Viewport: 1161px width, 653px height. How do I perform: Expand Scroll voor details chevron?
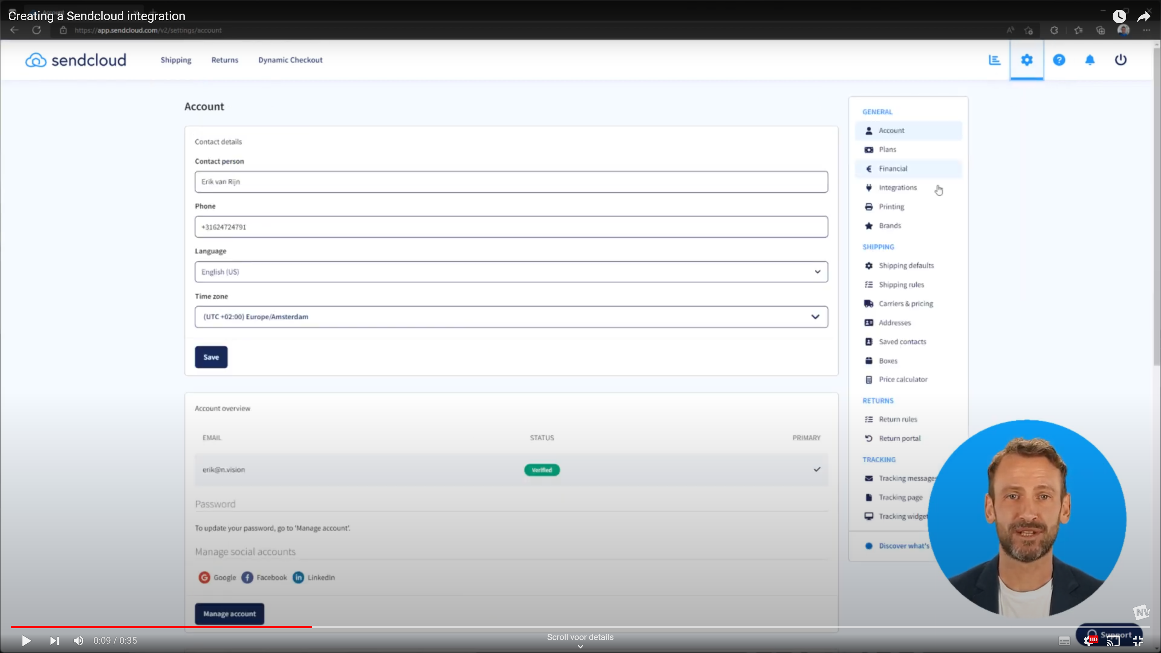tap(580, 646)
